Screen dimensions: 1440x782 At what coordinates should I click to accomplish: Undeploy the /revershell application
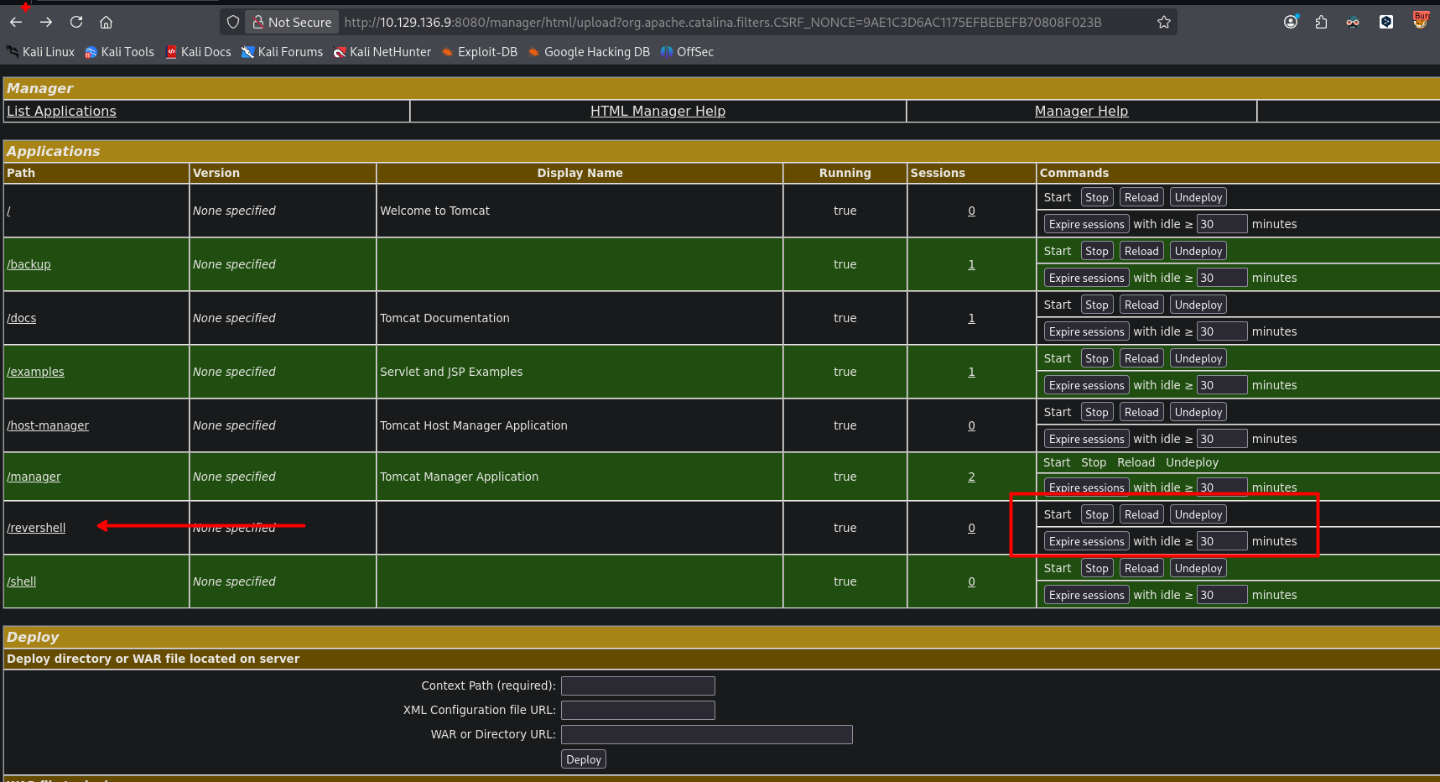coord(1198,514)
